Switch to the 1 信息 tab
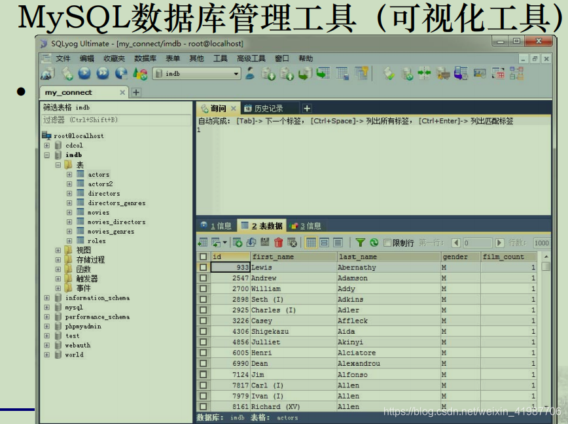Screen dimensions: 568x424 click(x=216, y=226)
